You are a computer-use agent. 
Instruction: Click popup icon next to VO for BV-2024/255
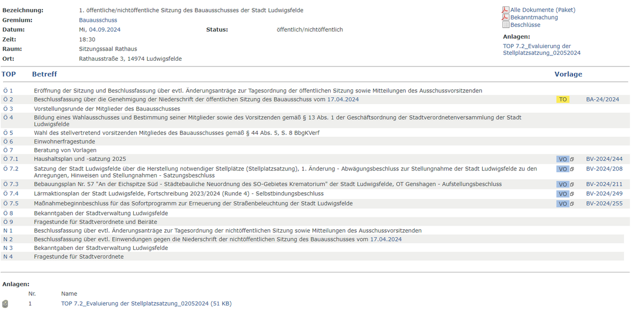click(x=572, y=204)
